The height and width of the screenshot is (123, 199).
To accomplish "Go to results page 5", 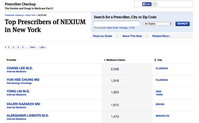I will (x=23, y=47).
